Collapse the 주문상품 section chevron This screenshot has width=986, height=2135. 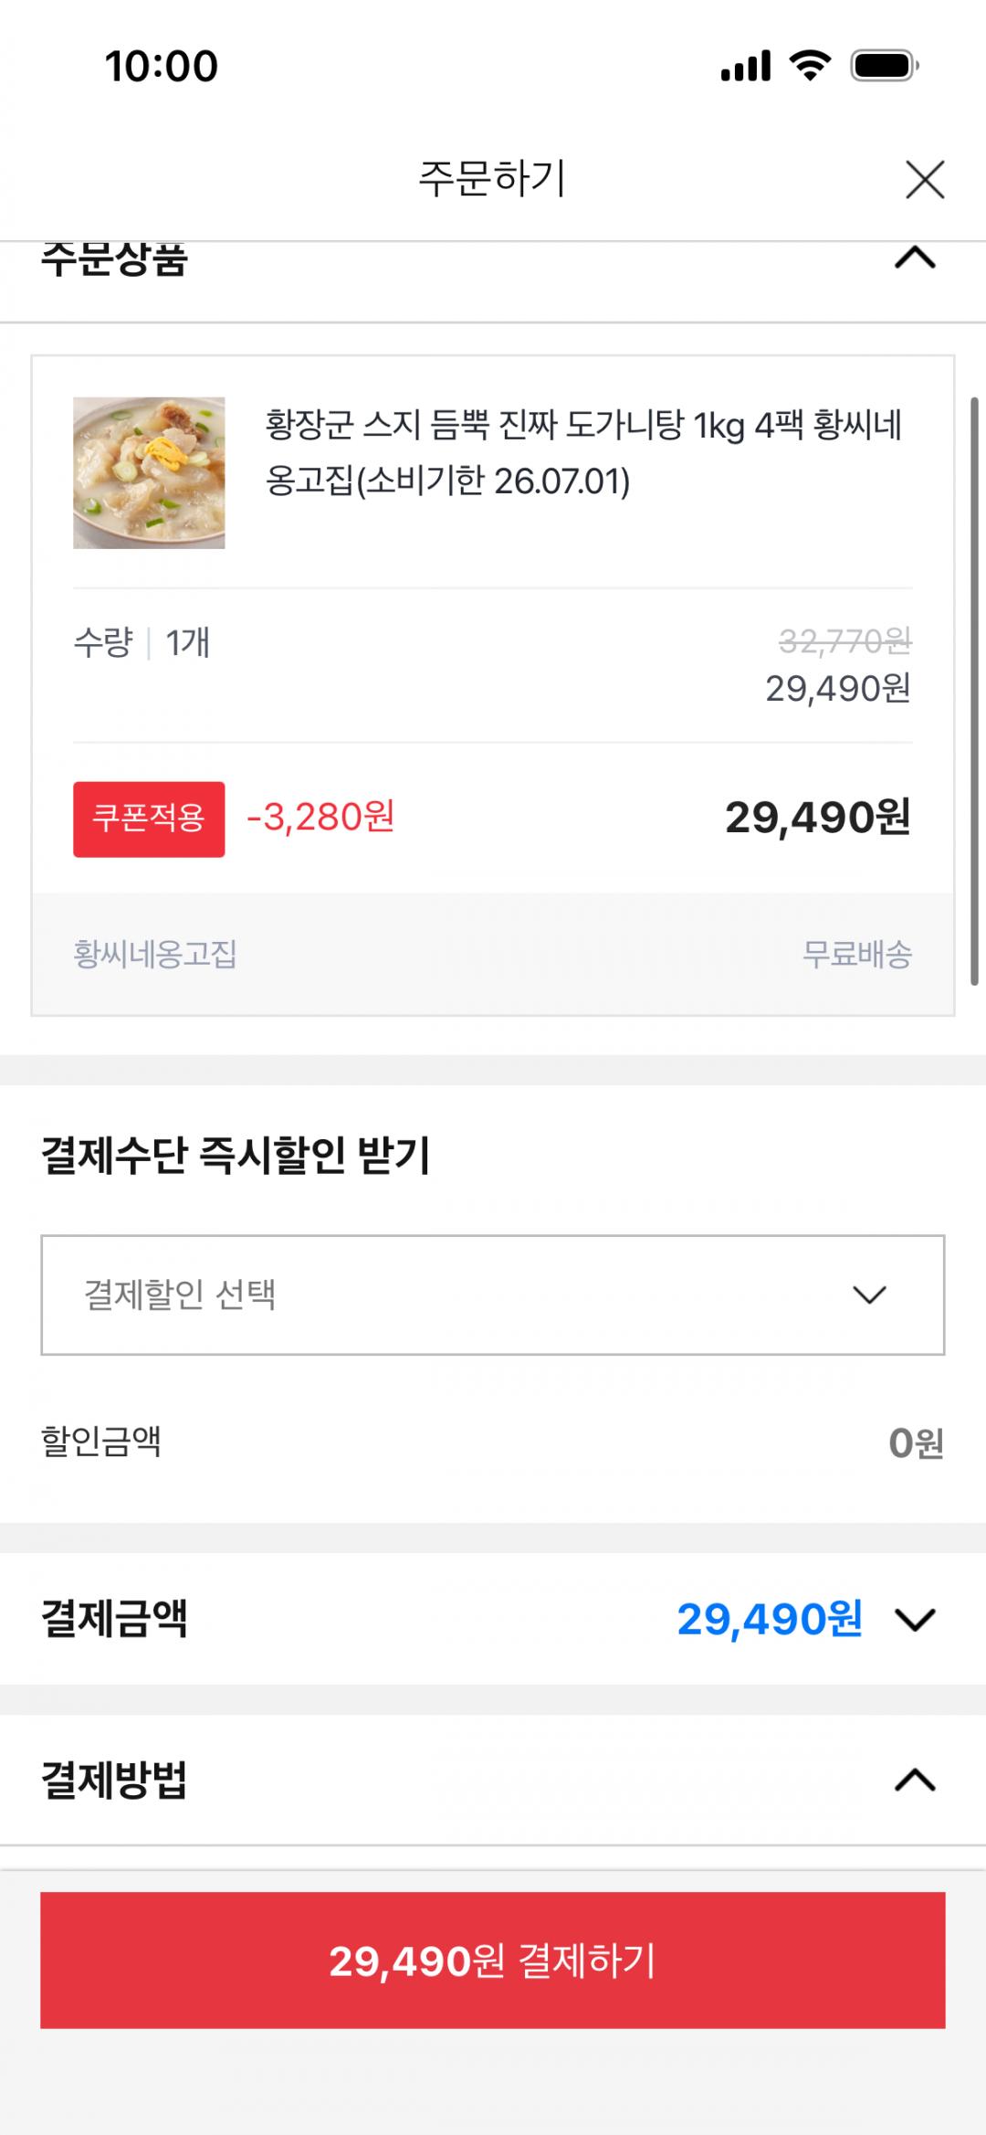[x=915, y=259]
